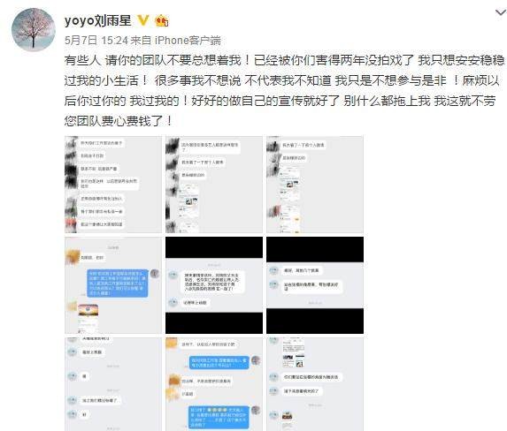Open yoyo刘雨星 username profile link
This screenshot has height=431, width=507.
pos(98,20)
